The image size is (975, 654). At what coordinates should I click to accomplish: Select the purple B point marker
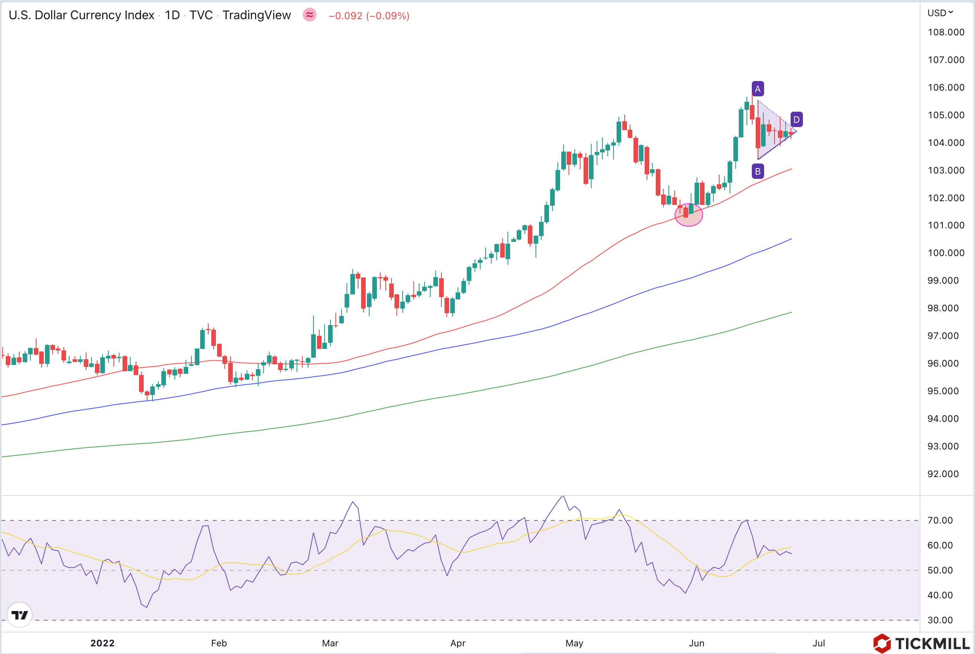[758, 172]
